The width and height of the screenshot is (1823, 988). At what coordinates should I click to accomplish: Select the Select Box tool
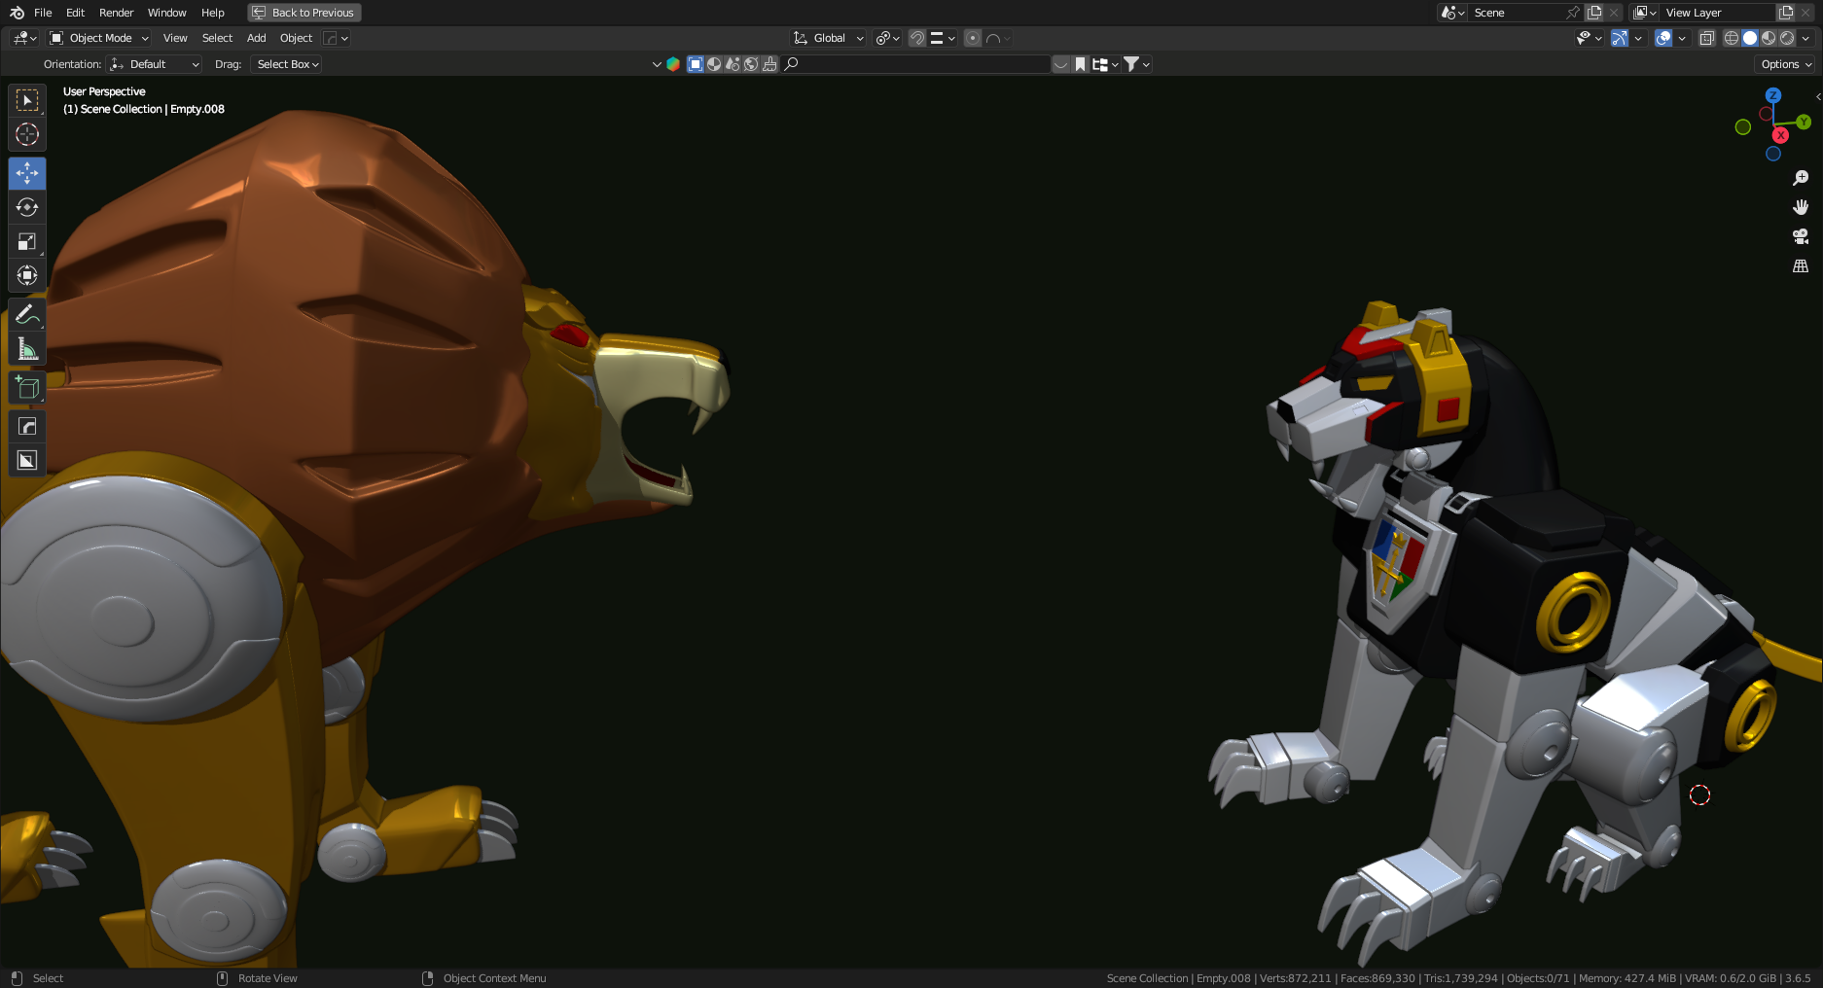(27, 100)
